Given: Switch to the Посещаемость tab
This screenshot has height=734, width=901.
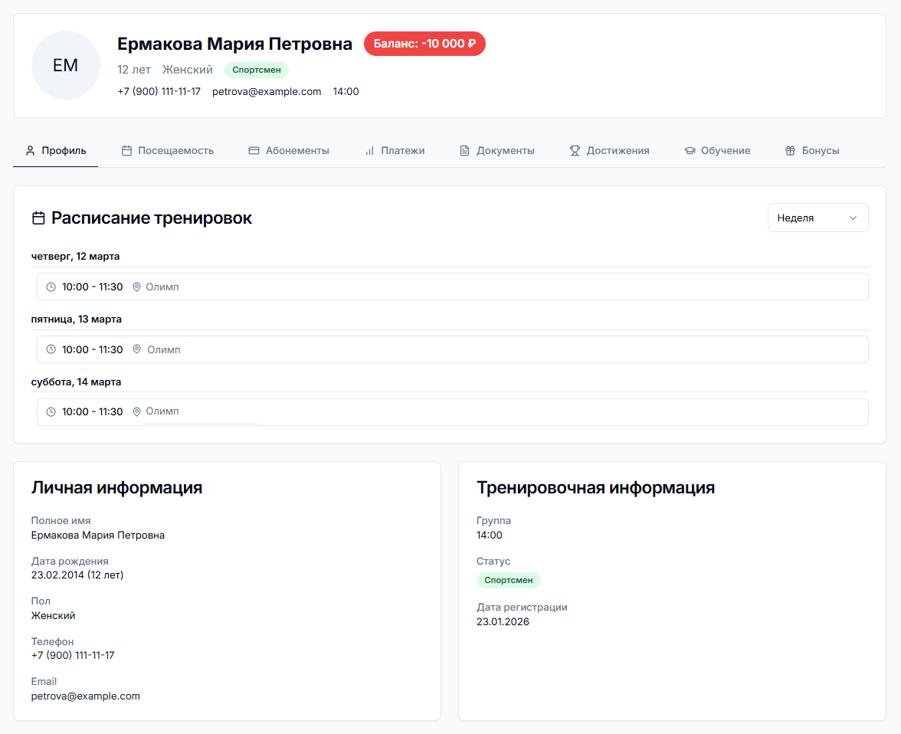Looking at the screenshot, I should [175, 151].
